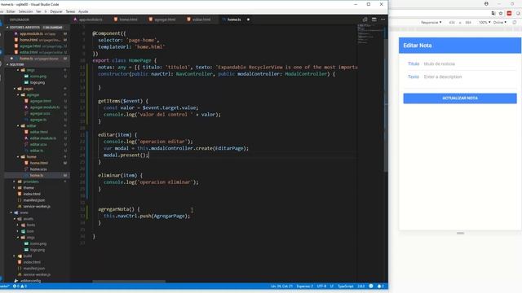Open the Selección menu

pyautogui.click(x=25, y=11)
